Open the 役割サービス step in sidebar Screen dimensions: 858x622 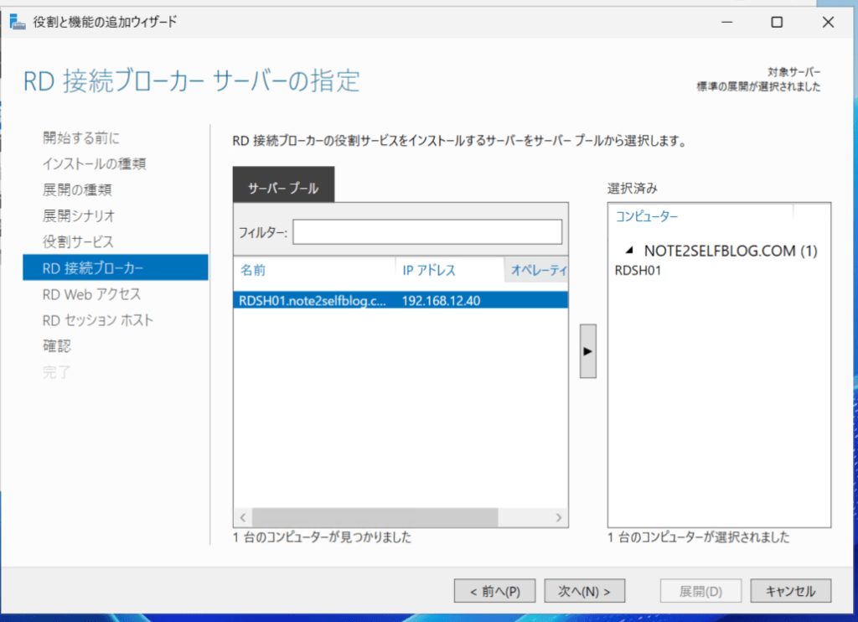pos(78,242)
